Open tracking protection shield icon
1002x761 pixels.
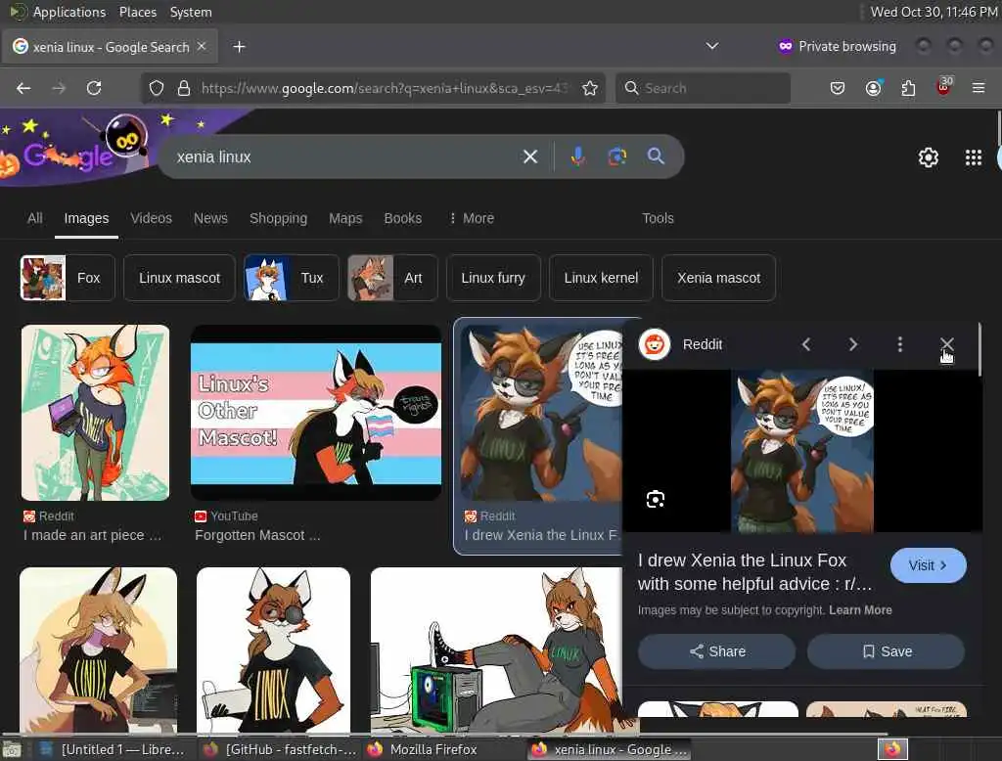pyautogui.click(x=157, y=88)
